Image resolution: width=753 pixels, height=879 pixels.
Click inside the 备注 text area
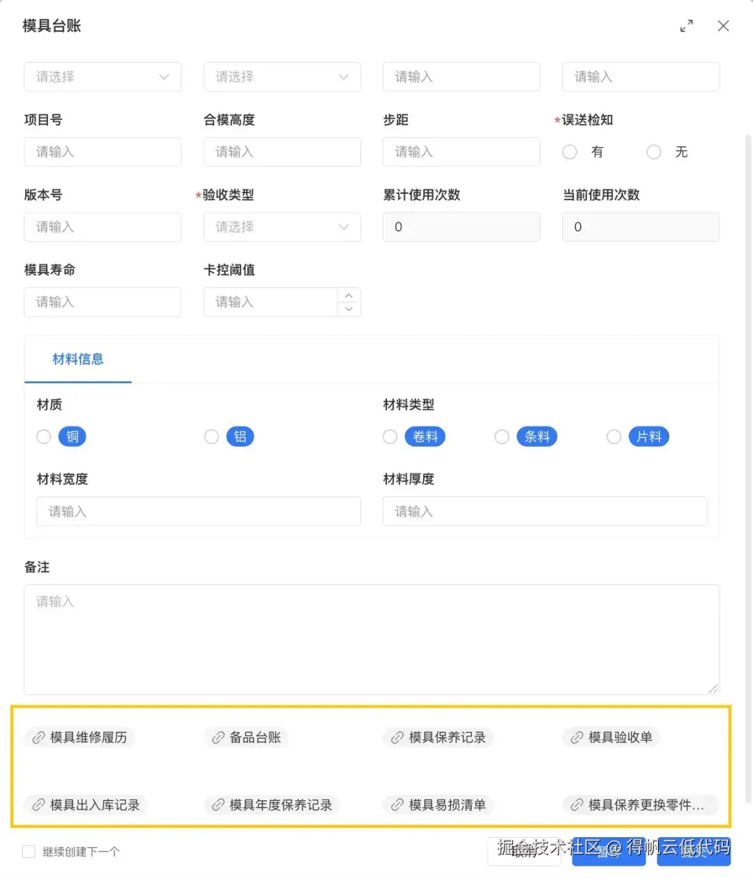[372, 638]
